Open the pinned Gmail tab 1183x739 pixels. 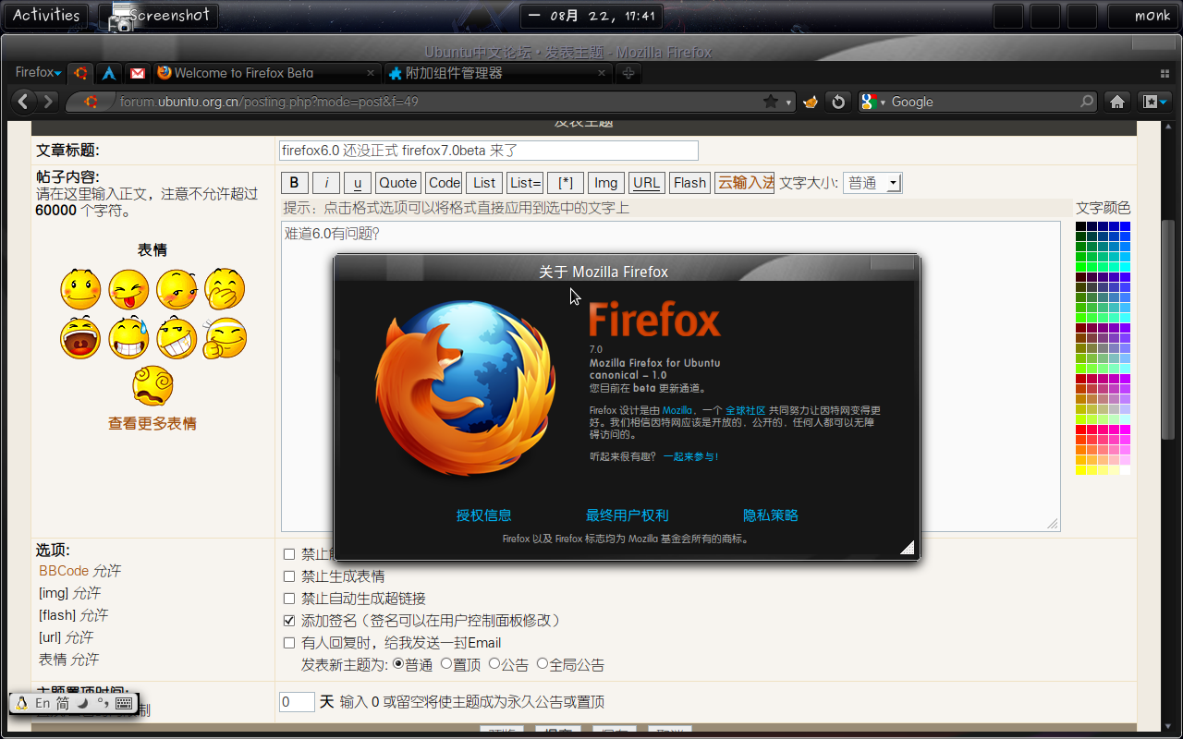[137, 73]
